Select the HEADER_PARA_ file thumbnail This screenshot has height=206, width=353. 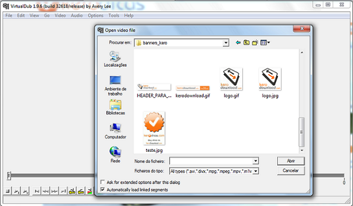pos(154,91)
